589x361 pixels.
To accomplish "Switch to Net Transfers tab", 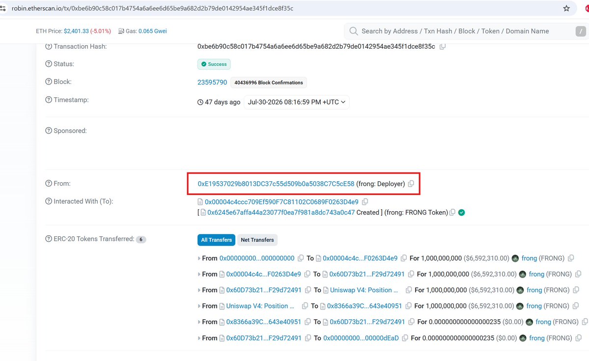I will (257, 240).
